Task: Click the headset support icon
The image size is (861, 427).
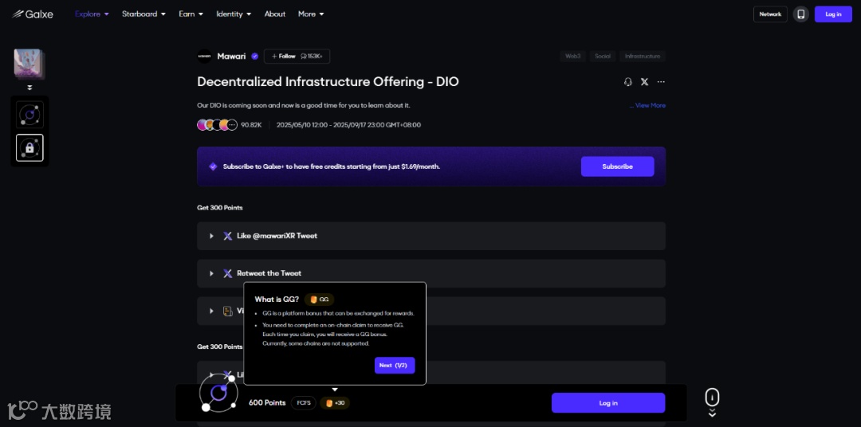Action: pyautogui.click(x=628, y=82)
